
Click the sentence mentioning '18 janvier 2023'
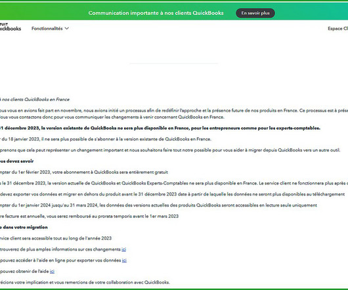click(x=106, y=139)
